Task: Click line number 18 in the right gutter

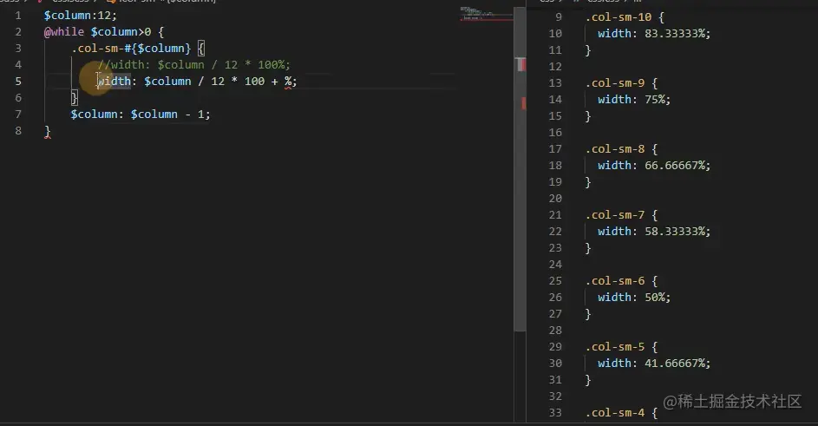Action: [x=555, y=166]
